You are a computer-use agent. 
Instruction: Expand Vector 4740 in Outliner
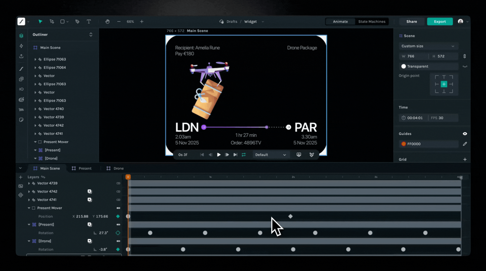pos(35,109)
